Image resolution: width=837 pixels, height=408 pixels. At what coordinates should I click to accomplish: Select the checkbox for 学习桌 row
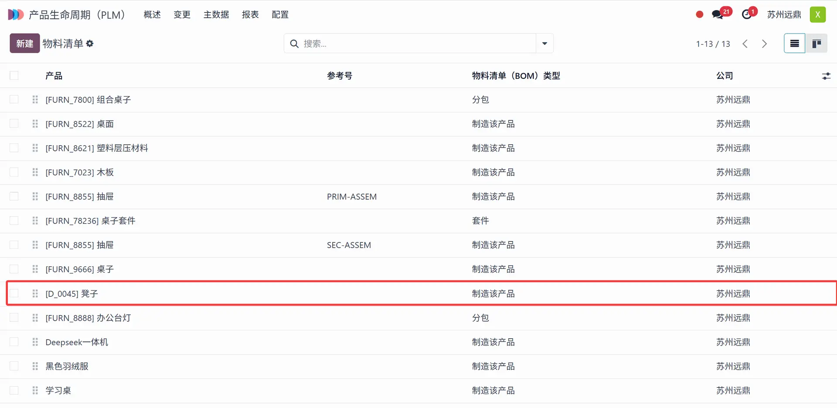click(14, 391)
